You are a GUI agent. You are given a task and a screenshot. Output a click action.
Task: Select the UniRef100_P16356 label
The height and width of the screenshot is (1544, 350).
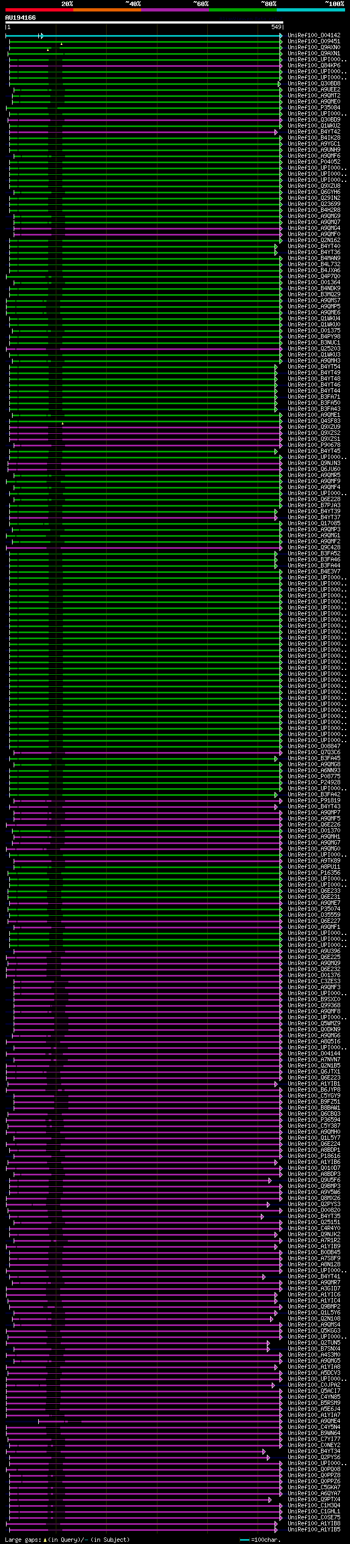tap(314, 873)
